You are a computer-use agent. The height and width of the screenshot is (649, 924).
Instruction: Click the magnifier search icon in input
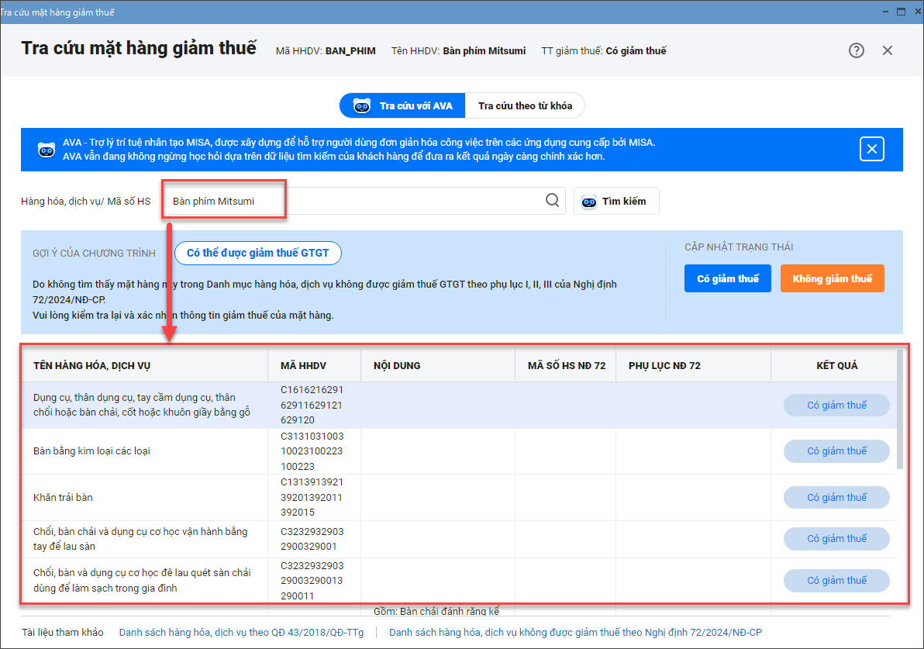[x=552, y=201]
